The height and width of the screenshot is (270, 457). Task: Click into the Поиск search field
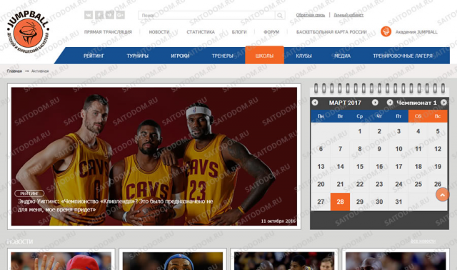206,15
